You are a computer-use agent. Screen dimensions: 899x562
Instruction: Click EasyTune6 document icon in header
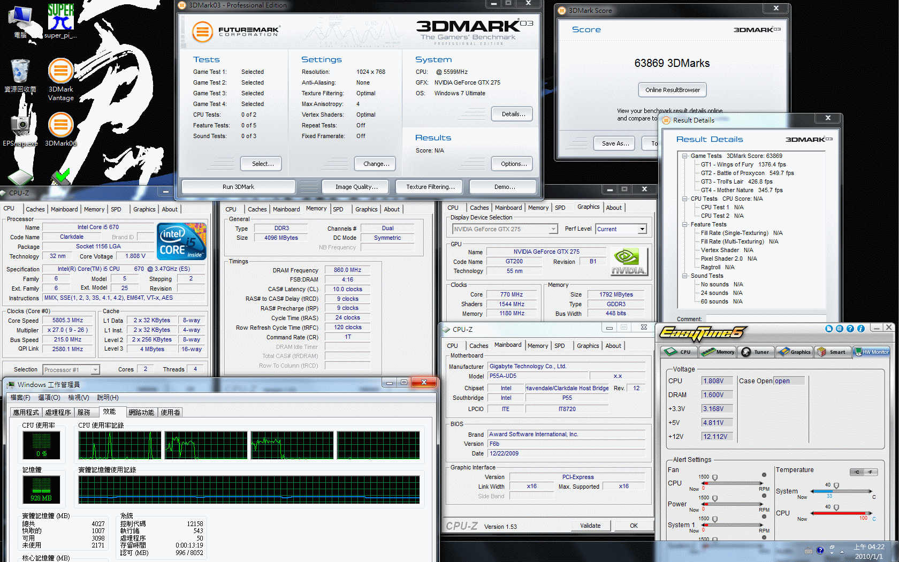(x=829, y=329)
